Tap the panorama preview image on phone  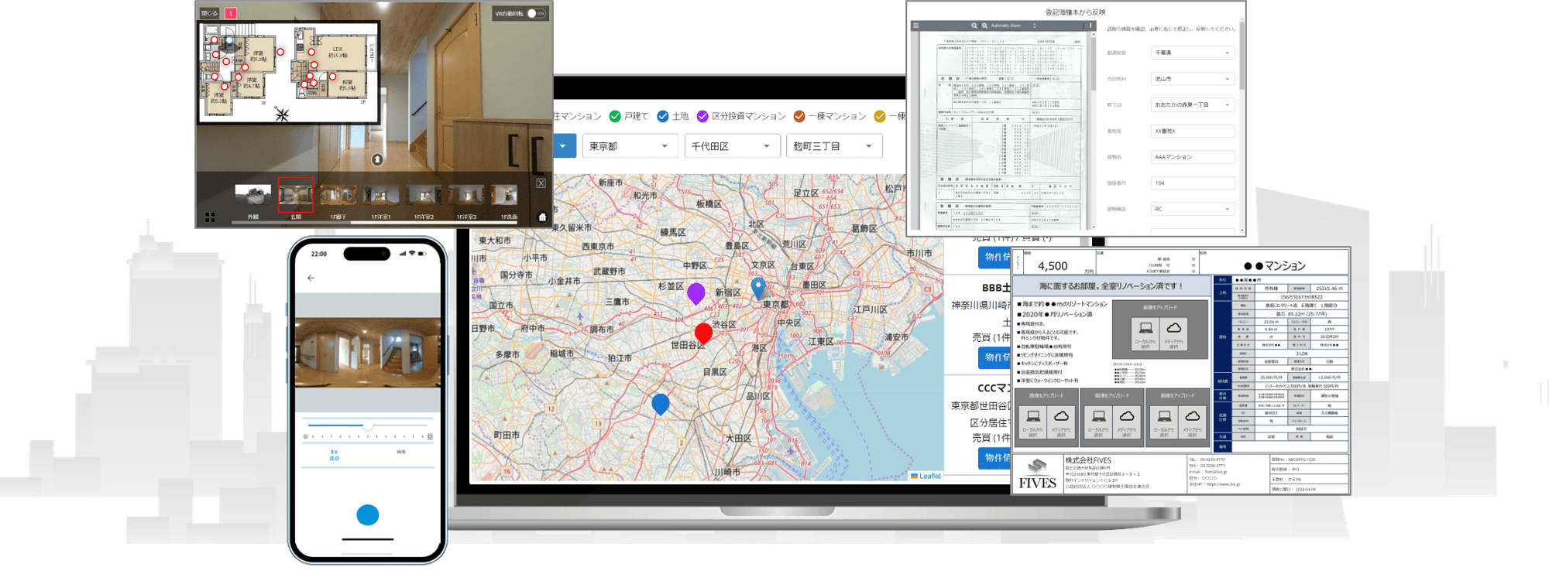click(368, 352)
